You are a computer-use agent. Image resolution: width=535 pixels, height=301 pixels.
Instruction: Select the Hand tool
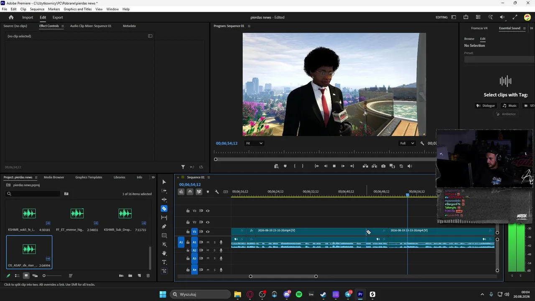[164, 253]
